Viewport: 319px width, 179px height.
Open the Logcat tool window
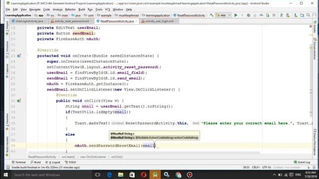tap(53, 162)
